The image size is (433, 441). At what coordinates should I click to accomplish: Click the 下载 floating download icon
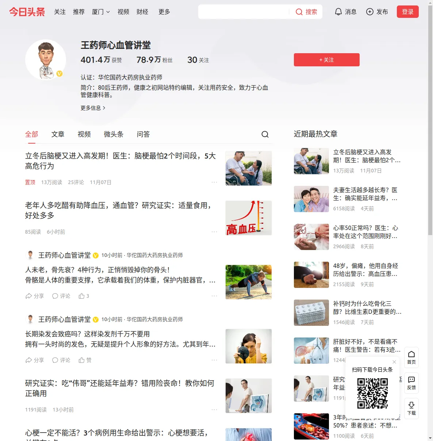tap(411, 409)
